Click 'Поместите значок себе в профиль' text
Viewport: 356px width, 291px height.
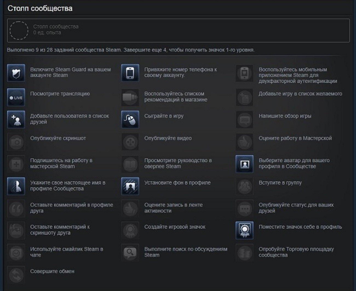point(300,227)
